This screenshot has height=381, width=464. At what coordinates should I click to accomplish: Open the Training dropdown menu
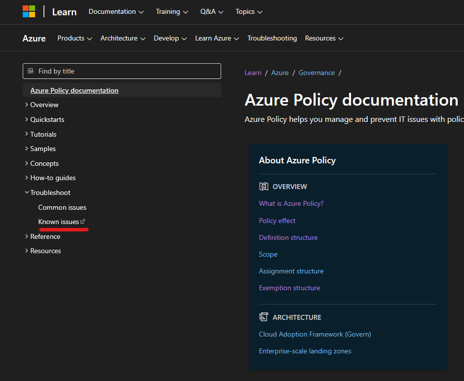click(172, 11)
